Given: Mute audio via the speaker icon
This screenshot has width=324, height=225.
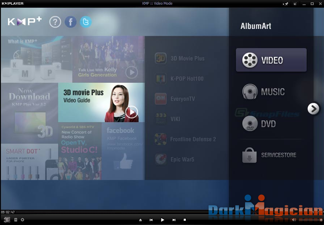Looking at the screenshot, I should [293, 220].
